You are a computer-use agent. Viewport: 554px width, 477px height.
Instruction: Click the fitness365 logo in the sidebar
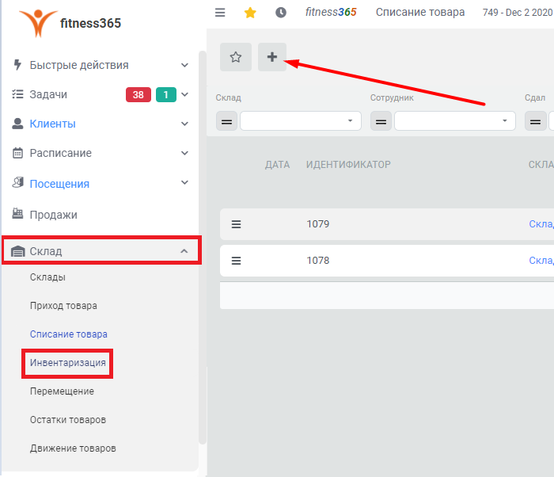pos(70,23)
